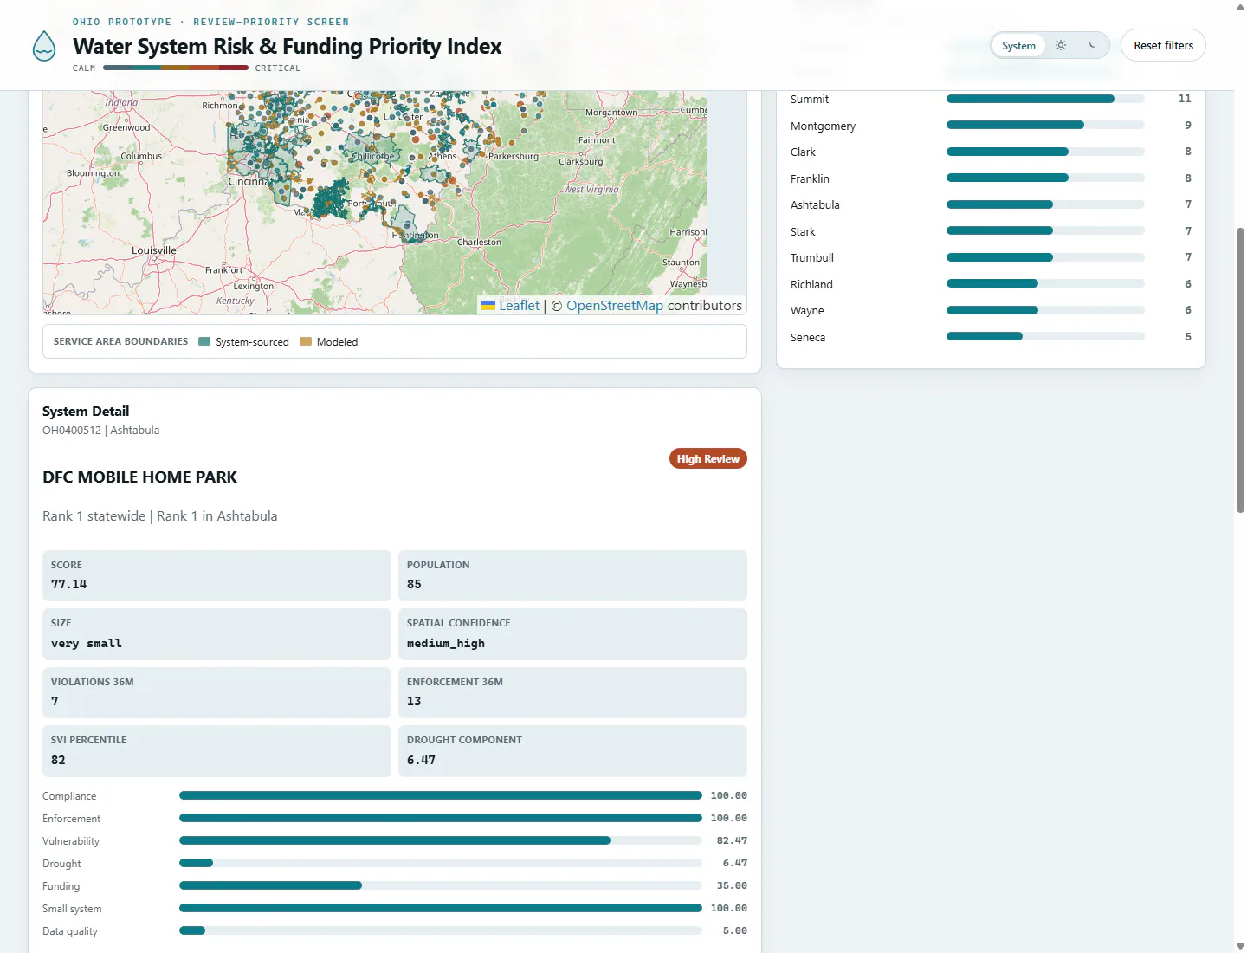1247x953 pixels.
Task: Switch to dark theme moon icon
Action: pos(1092,46)
